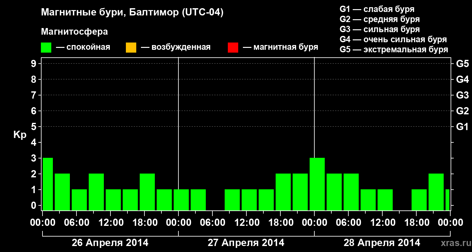Click the '— магнитная буря' legend label

click(x=281, y=47)
